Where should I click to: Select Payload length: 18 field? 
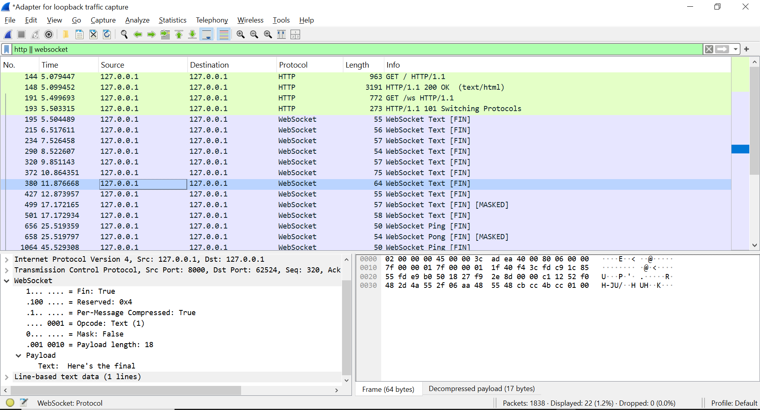coord(89,345)
